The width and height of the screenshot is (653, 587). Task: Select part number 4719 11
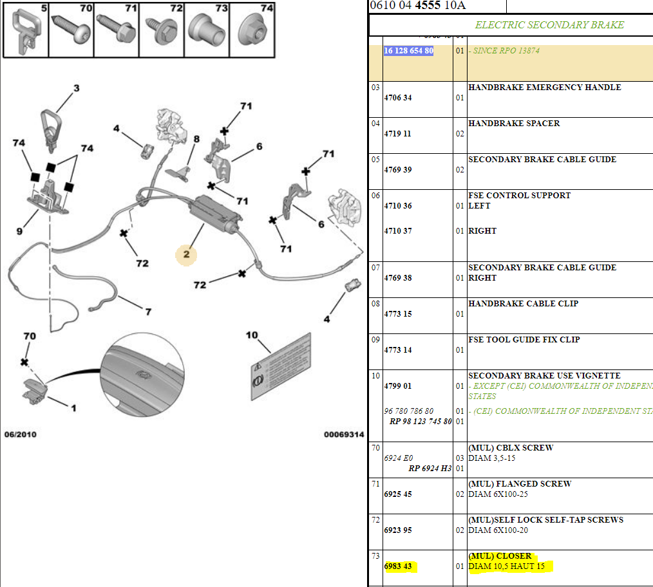(397, 134)
